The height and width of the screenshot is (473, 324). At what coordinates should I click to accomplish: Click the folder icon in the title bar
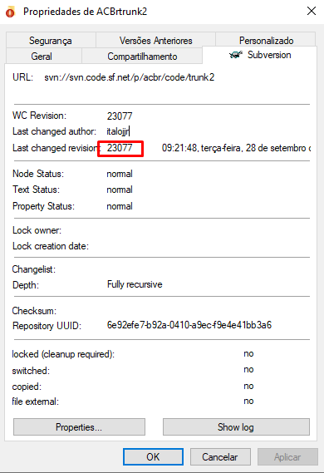(x=10, y=12)
